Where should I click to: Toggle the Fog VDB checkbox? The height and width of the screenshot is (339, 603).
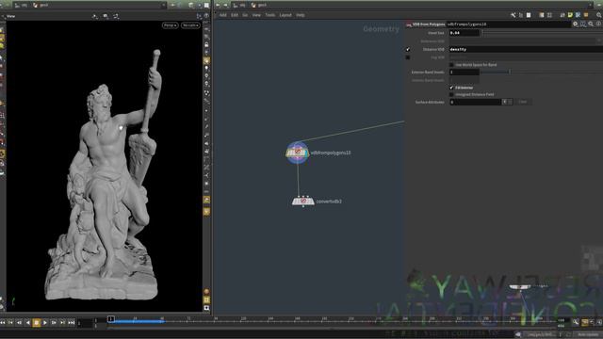pos(408,57)
